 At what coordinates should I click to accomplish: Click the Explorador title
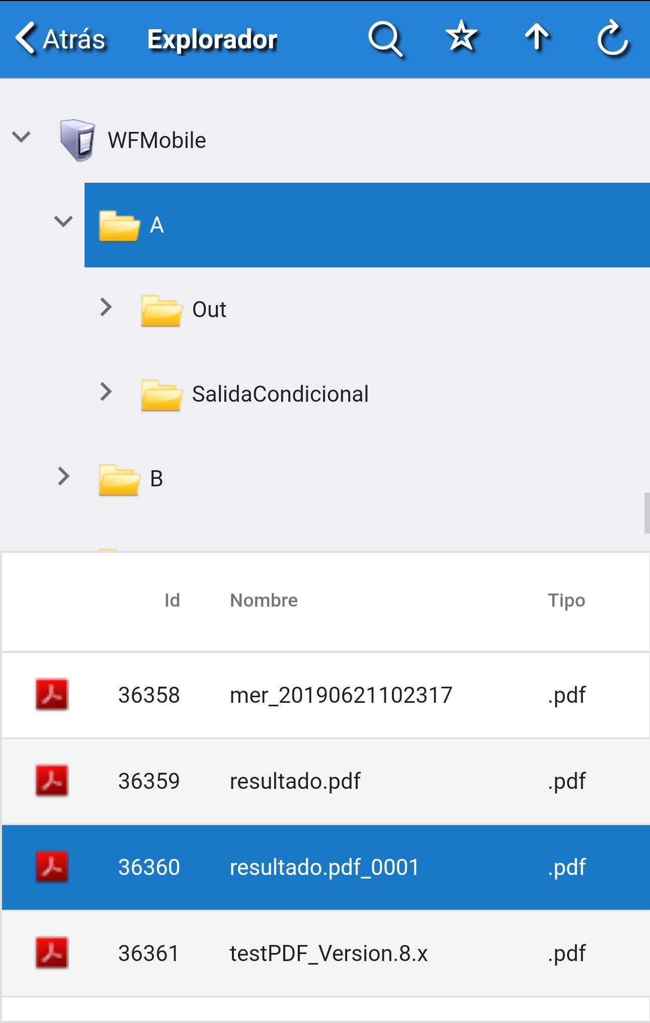point(212,40)
